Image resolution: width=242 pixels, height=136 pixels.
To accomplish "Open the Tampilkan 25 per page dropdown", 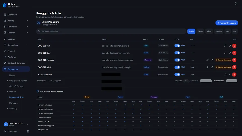I will coord(186,81).
